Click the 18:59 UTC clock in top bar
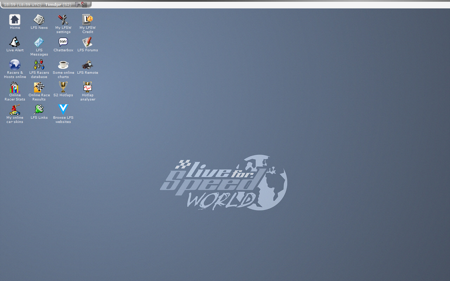Viewport: 450px width, 281px height. [x=22, y=5]
